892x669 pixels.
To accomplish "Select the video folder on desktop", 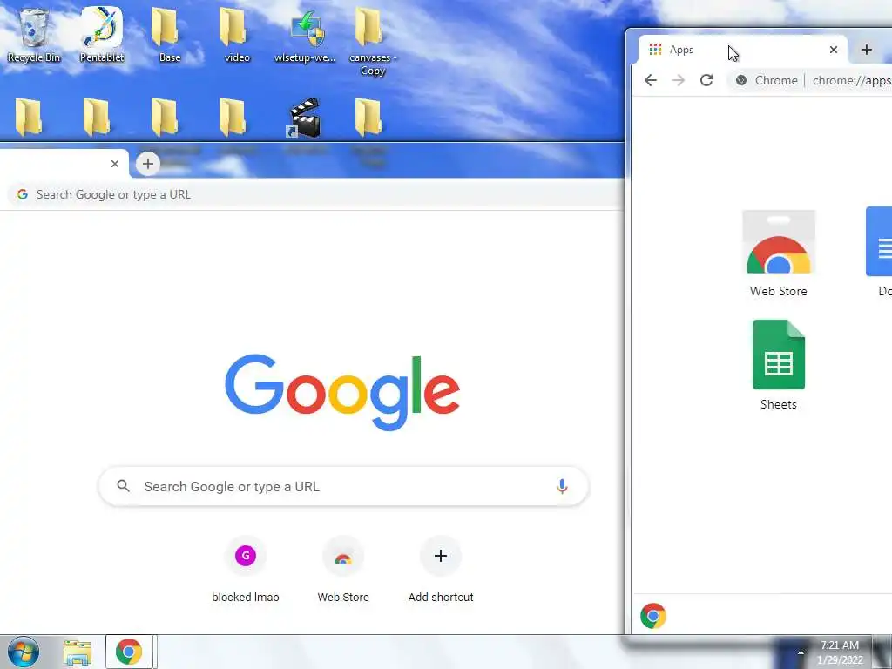I will pos(237,35).
